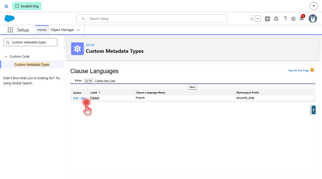Click the orange help question mark icon
Screen dimensions: 322x179
tap(312, 70)
